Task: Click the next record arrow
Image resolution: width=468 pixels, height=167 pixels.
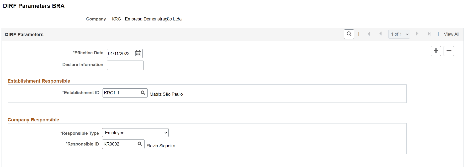Action: point(417,34)
